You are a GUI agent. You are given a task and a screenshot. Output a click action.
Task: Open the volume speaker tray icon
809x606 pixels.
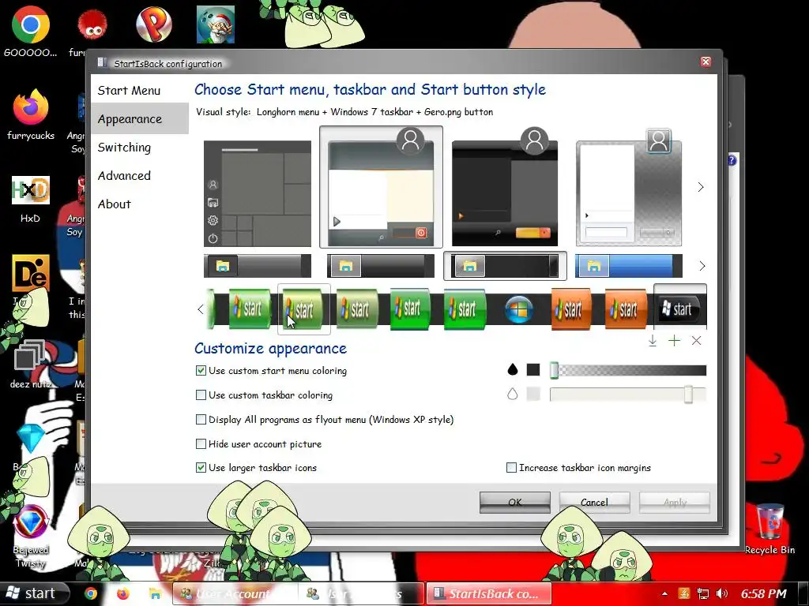(722, 594)
